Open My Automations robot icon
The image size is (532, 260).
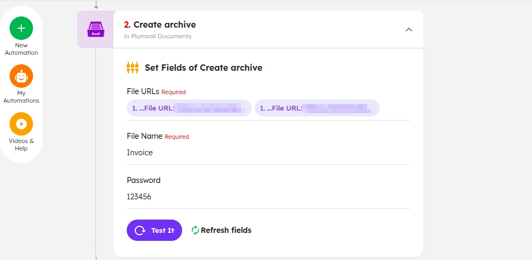[21, 76]
